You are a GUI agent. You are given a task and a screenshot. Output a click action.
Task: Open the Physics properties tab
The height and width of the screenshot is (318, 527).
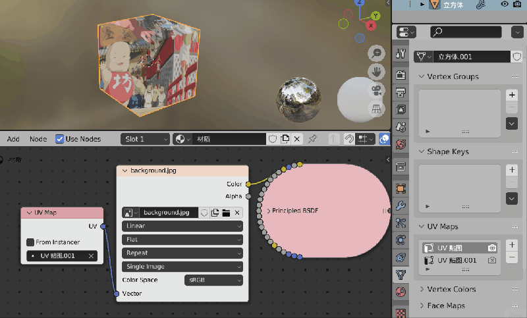[x=401, y=240]
